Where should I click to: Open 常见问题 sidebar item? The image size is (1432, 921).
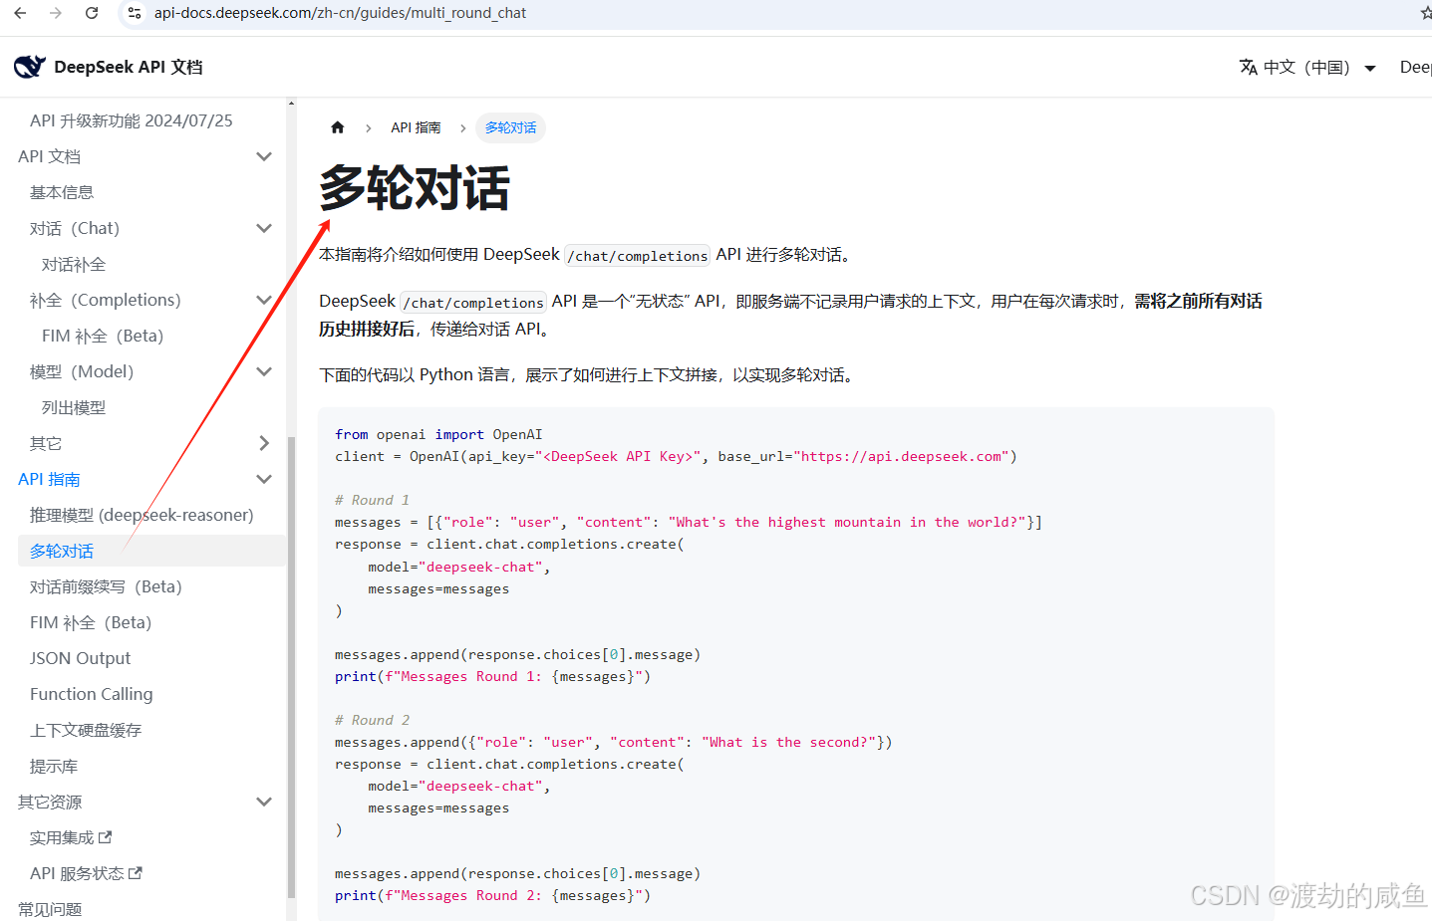coord(50,909)
